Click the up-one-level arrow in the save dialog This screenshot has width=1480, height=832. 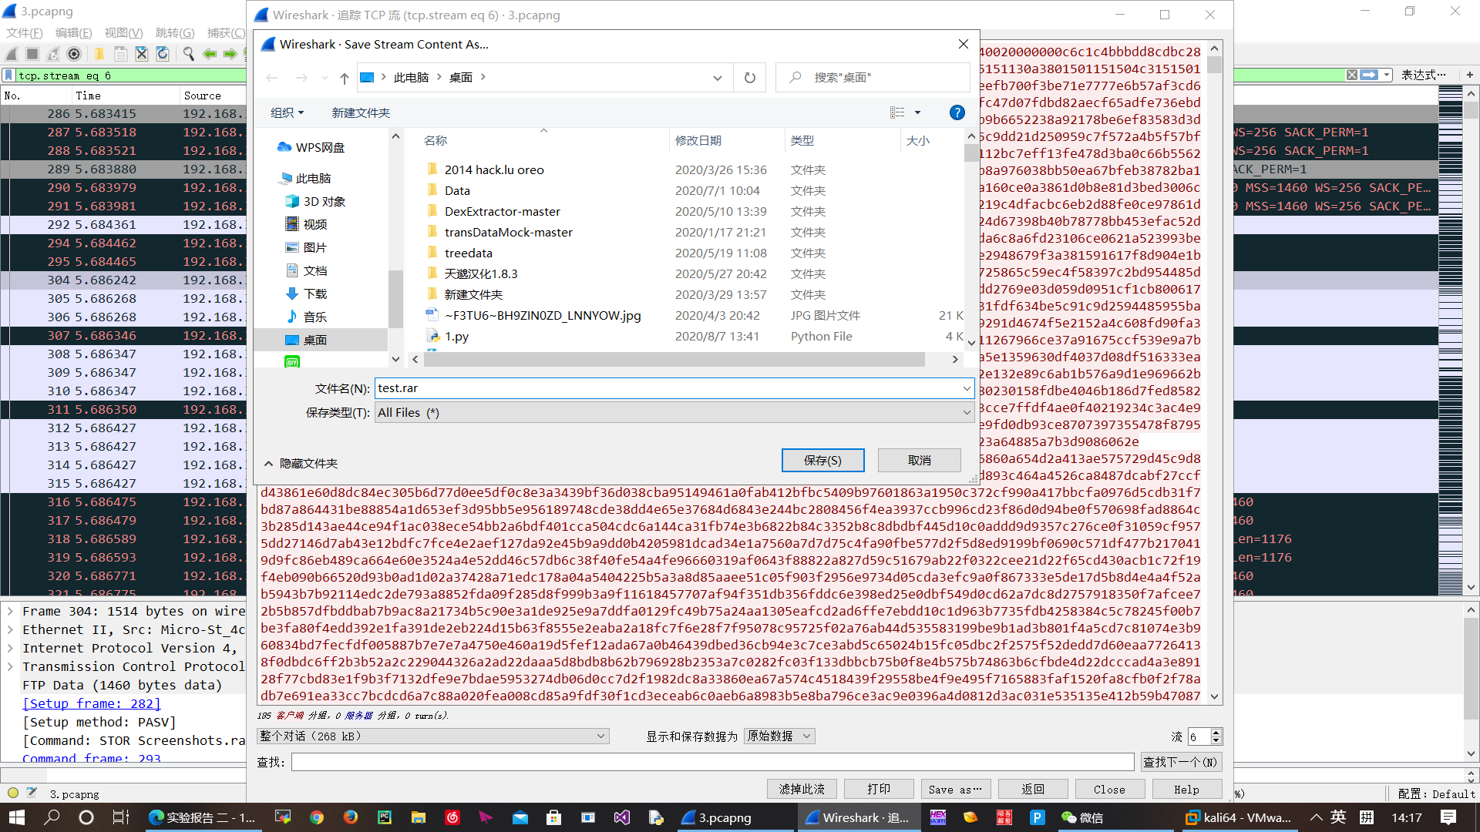pos(345,78)
